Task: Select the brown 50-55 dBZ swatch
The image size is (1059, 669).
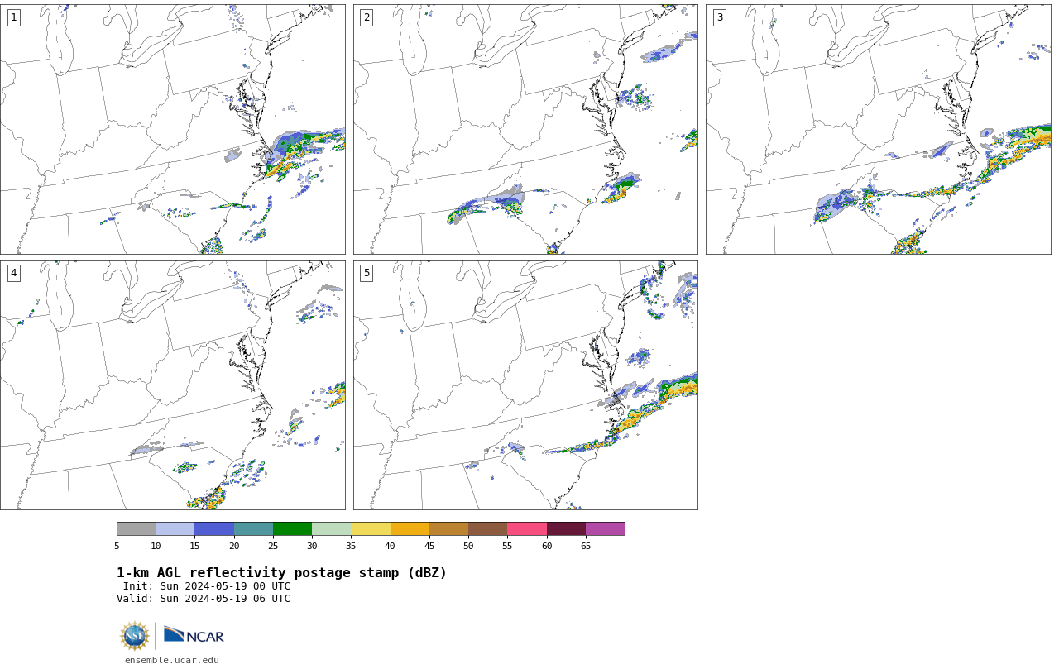Action: 487,529
